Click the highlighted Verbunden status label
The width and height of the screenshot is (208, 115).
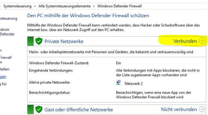(x=185, y=41)
